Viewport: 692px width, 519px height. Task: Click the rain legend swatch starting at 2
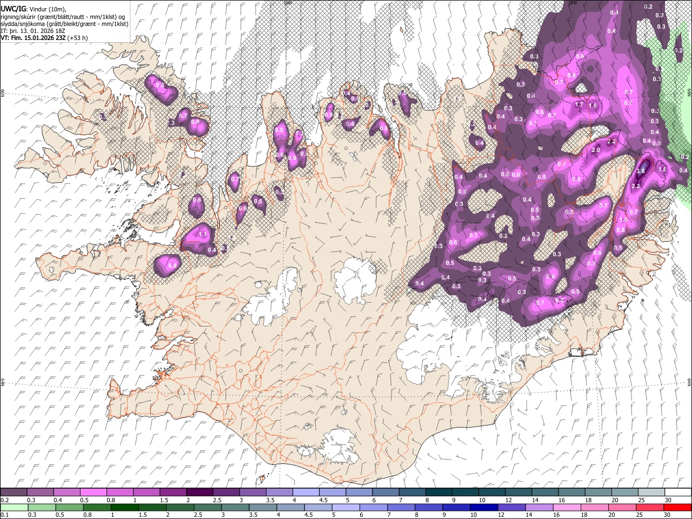click(180, 508)
